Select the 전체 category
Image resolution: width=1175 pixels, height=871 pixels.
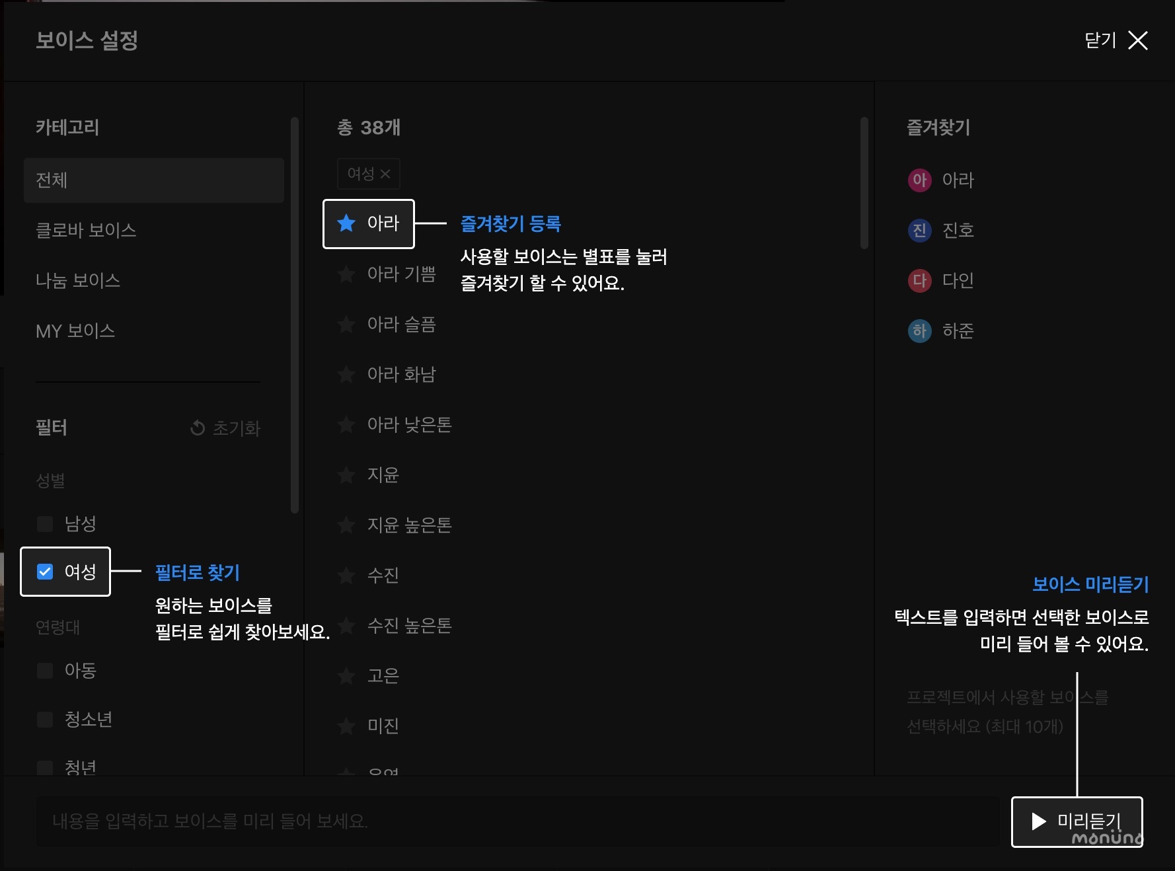154,180
